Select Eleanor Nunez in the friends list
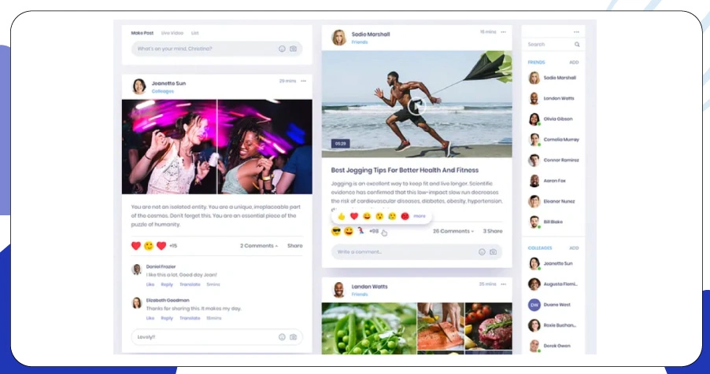This screenshot has height=374, width=710. tap(553, 201)
